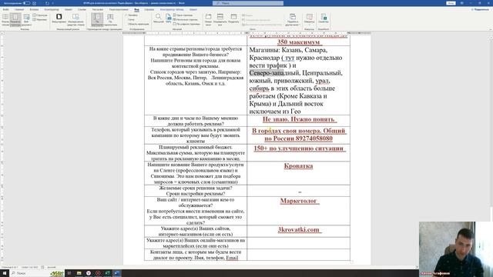Choose По горизонтали page movement

[x=110, y=20]
